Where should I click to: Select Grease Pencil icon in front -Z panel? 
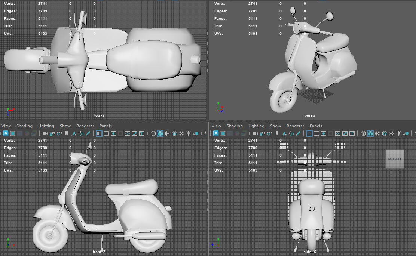tap(88, 133)
